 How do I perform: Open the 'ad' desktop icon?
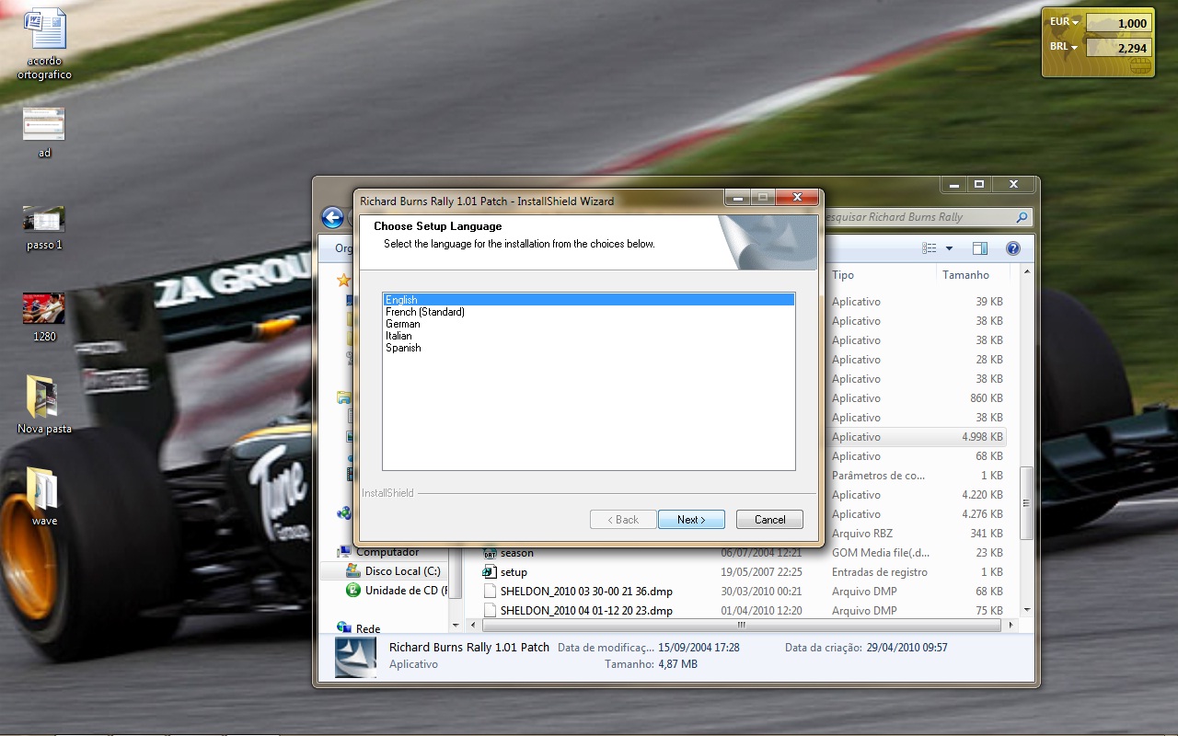click(x=44, y=132)
